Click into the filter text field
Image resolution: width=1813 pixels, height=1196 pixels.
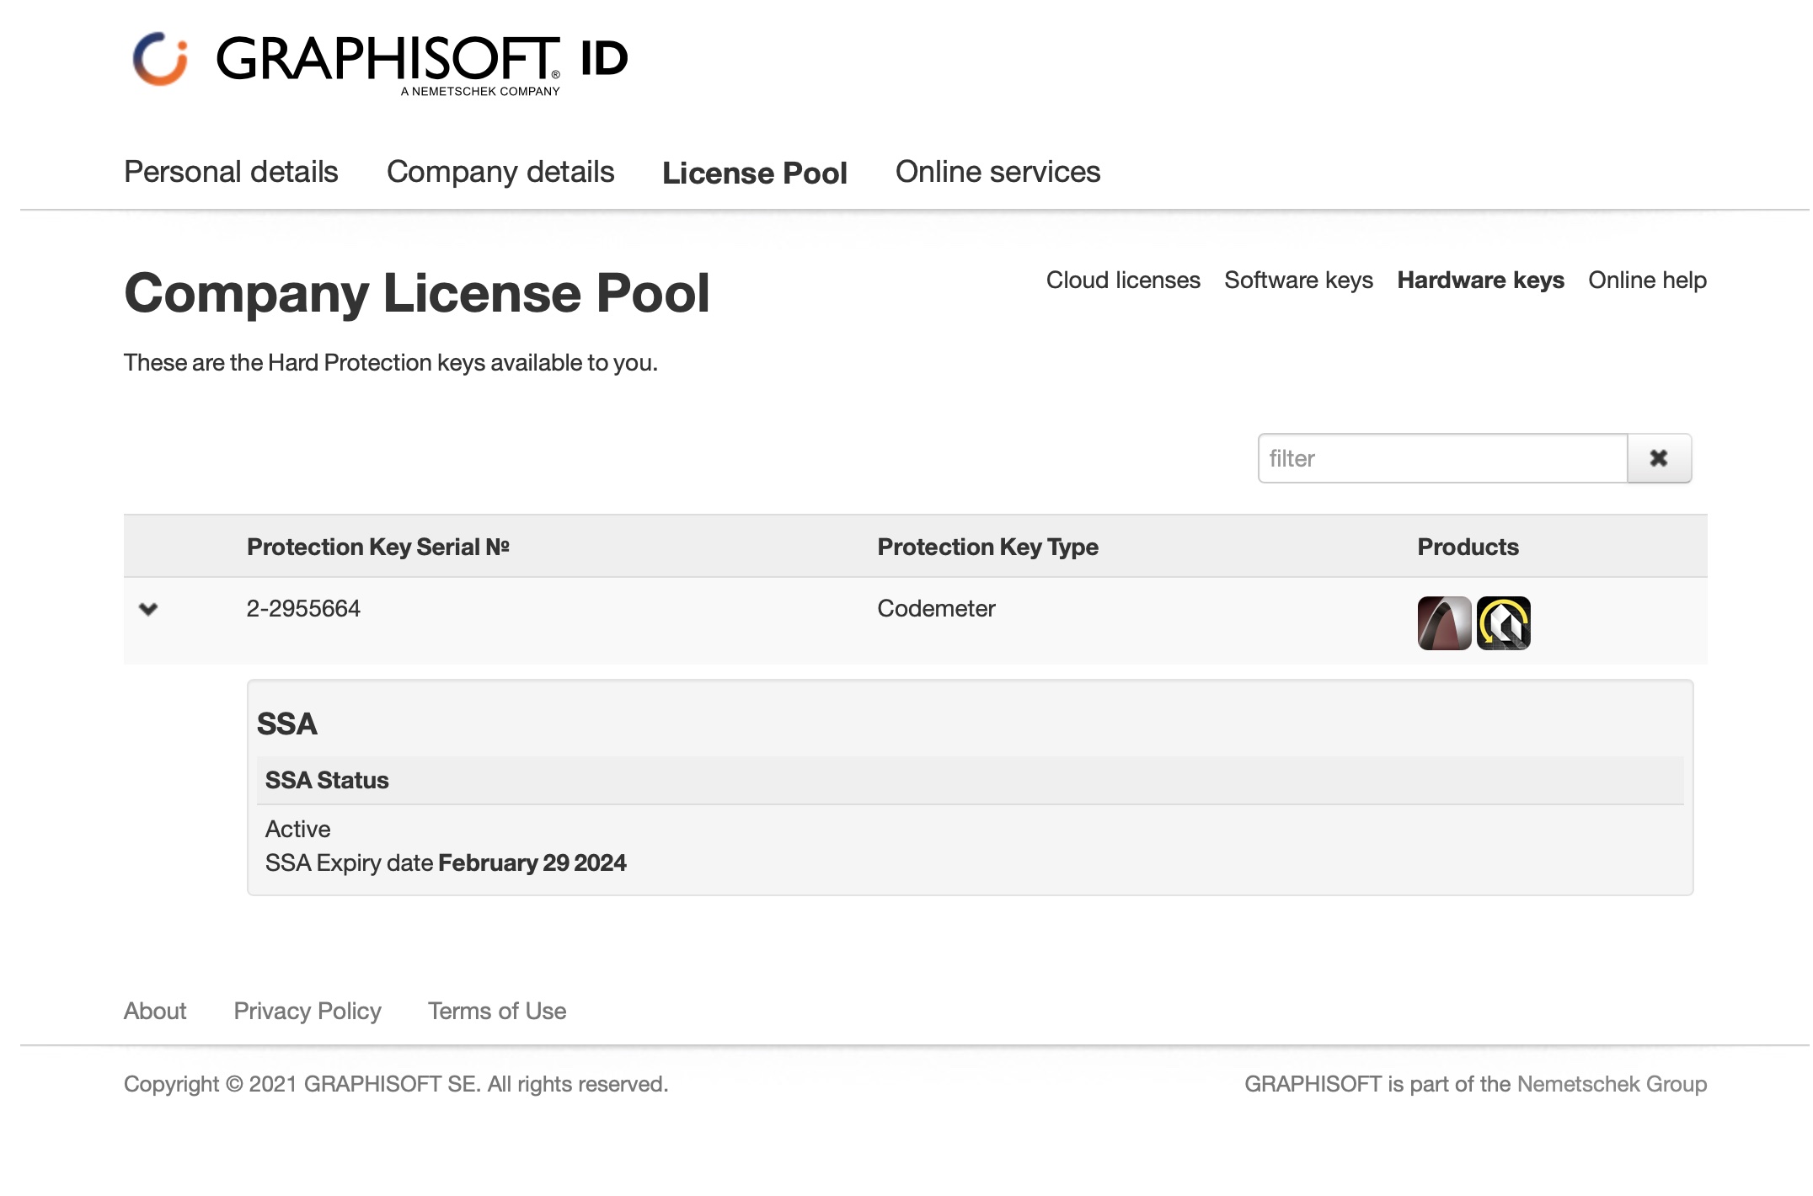(1441, 458)
